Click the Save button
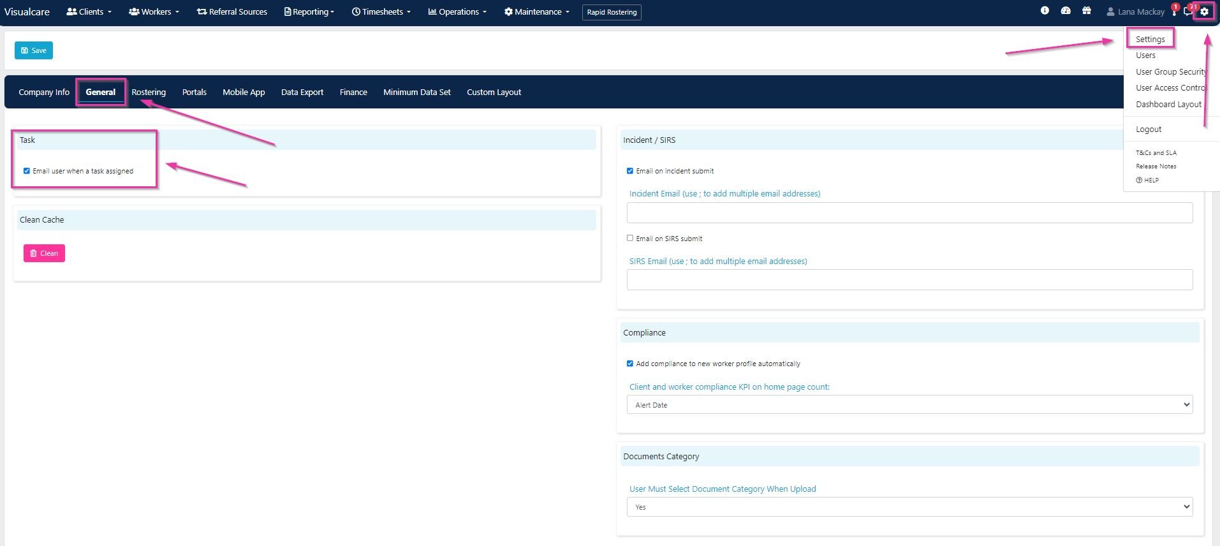 34,50
